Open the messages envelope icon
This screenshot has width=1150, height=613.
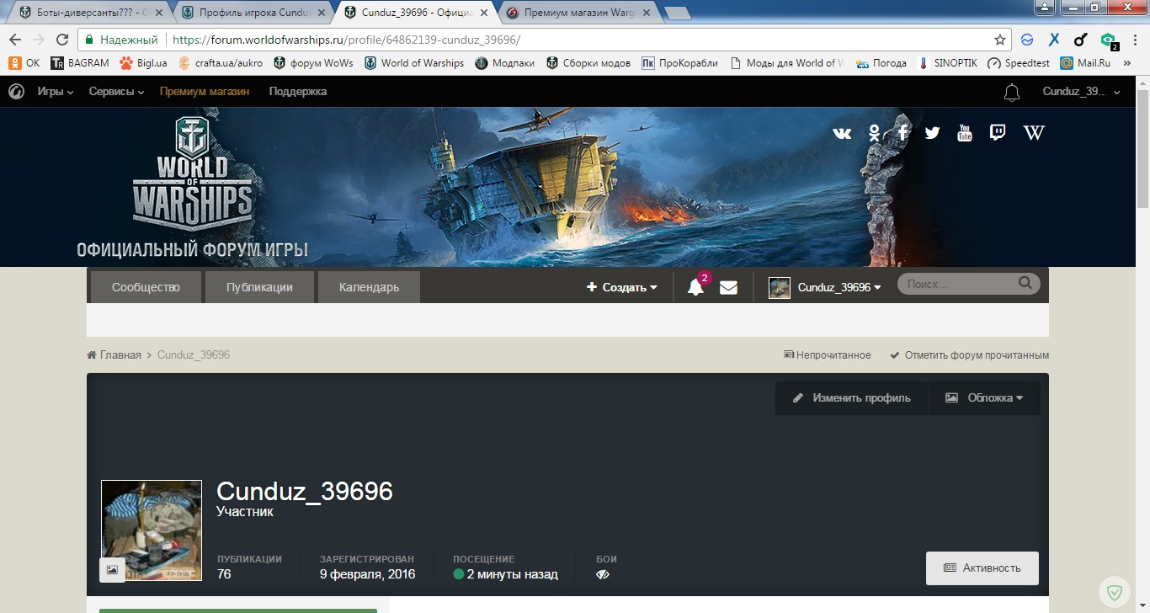[728, 287]
